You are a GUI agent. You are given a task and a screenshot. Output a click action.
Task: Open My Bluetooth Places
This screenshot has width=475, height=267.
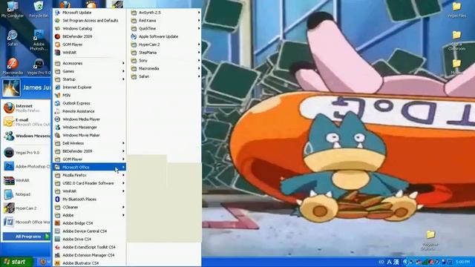[x=89, y=200]
